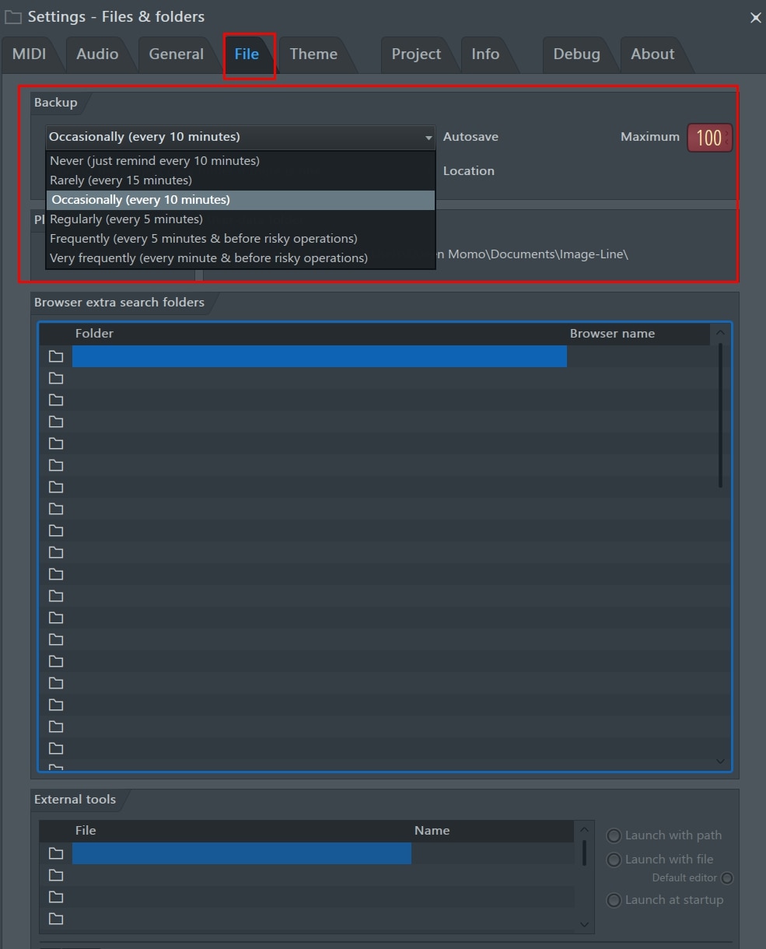
Task: Click the Location label in the Backup section
Action: point(469,170)
